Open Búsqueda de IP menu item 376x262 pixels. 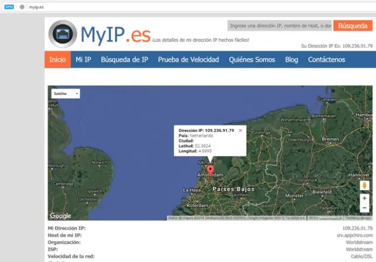pyautogui.click(x=124, y=60)
